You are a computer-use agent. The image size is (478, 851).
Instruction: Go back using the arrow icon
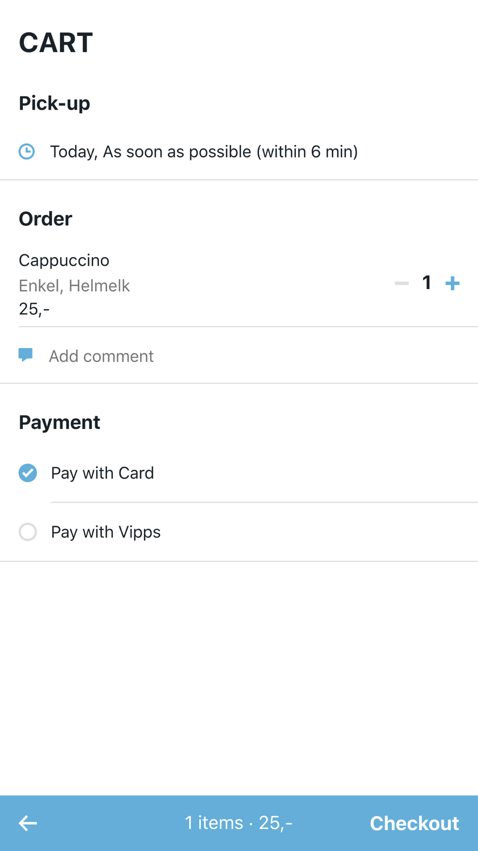point(28,823)
